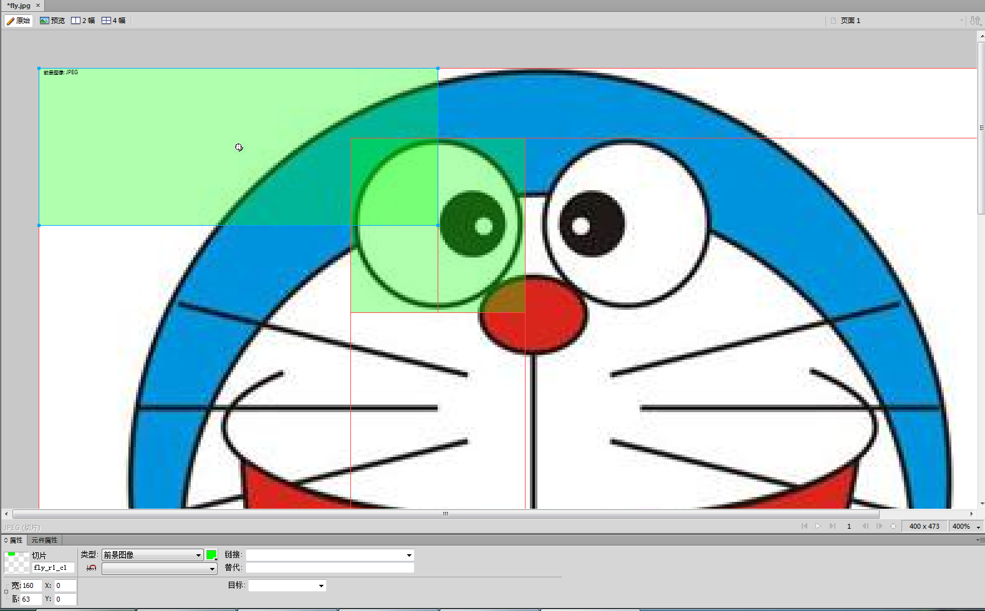
Task: Click the slice export settings icon
Action: point(92,568)
